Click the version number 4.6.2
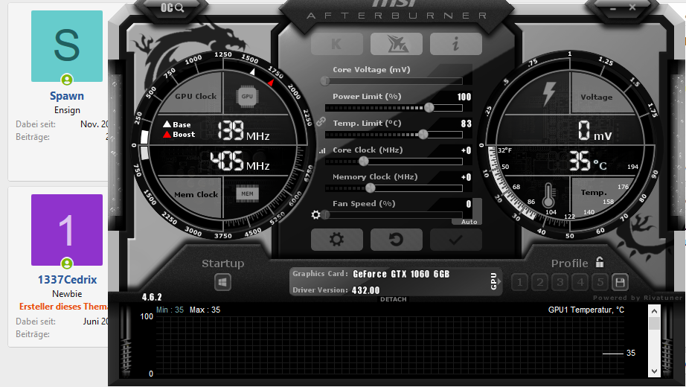Viewport: 686px width, 387px height. coord(152,297)
